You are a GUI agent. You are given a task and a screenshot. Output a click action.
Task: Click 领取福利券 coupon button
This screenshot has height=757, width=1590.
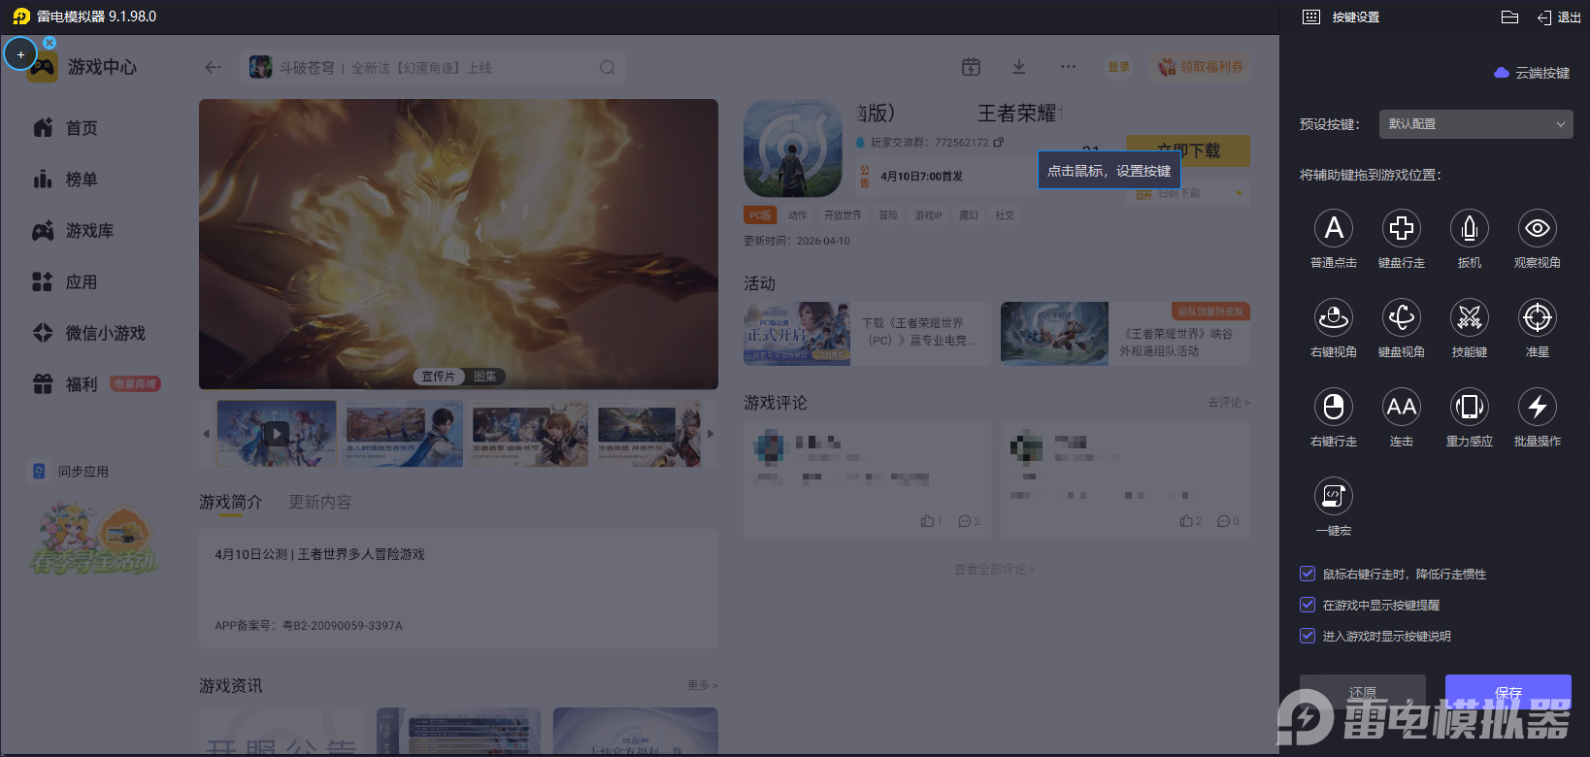(1201, 67)
